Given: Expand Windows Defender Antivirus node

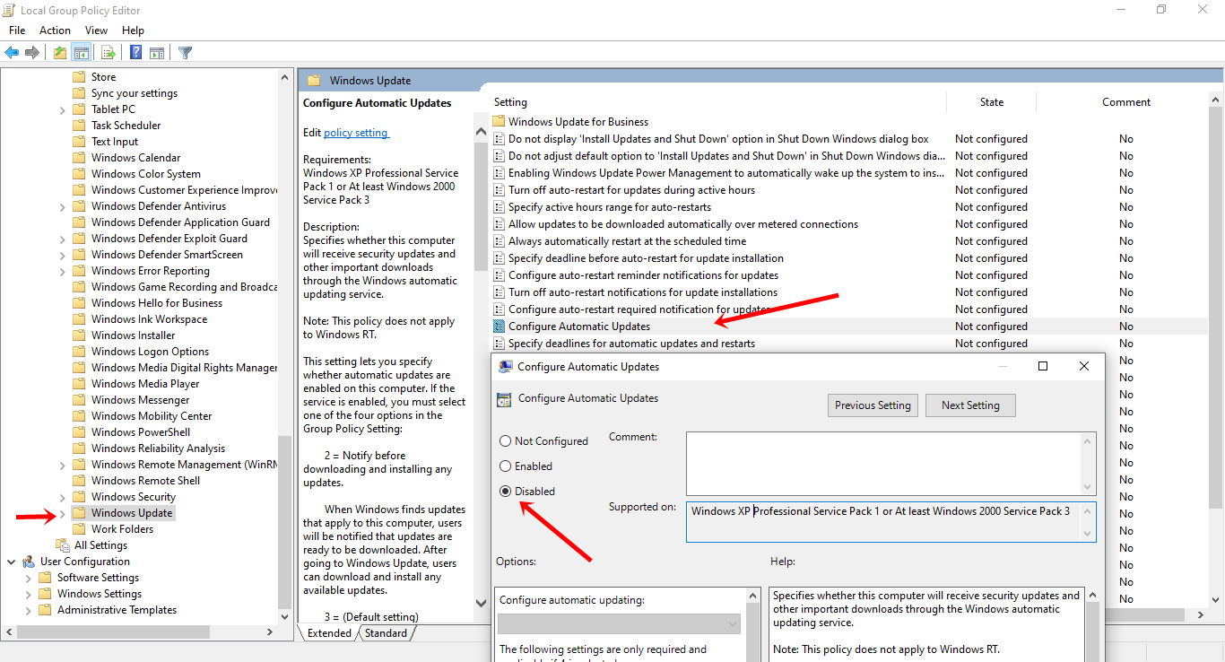Looking at the screenshot, I should [x=62, y=206].
